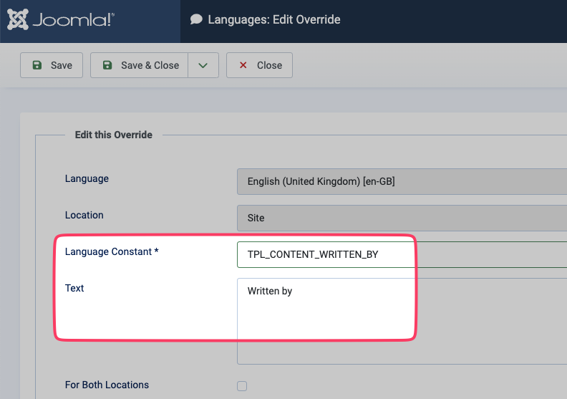This screenshot has width=567, height=399.
Task: Click the Language Constant field label
Action: pos(112,251)
